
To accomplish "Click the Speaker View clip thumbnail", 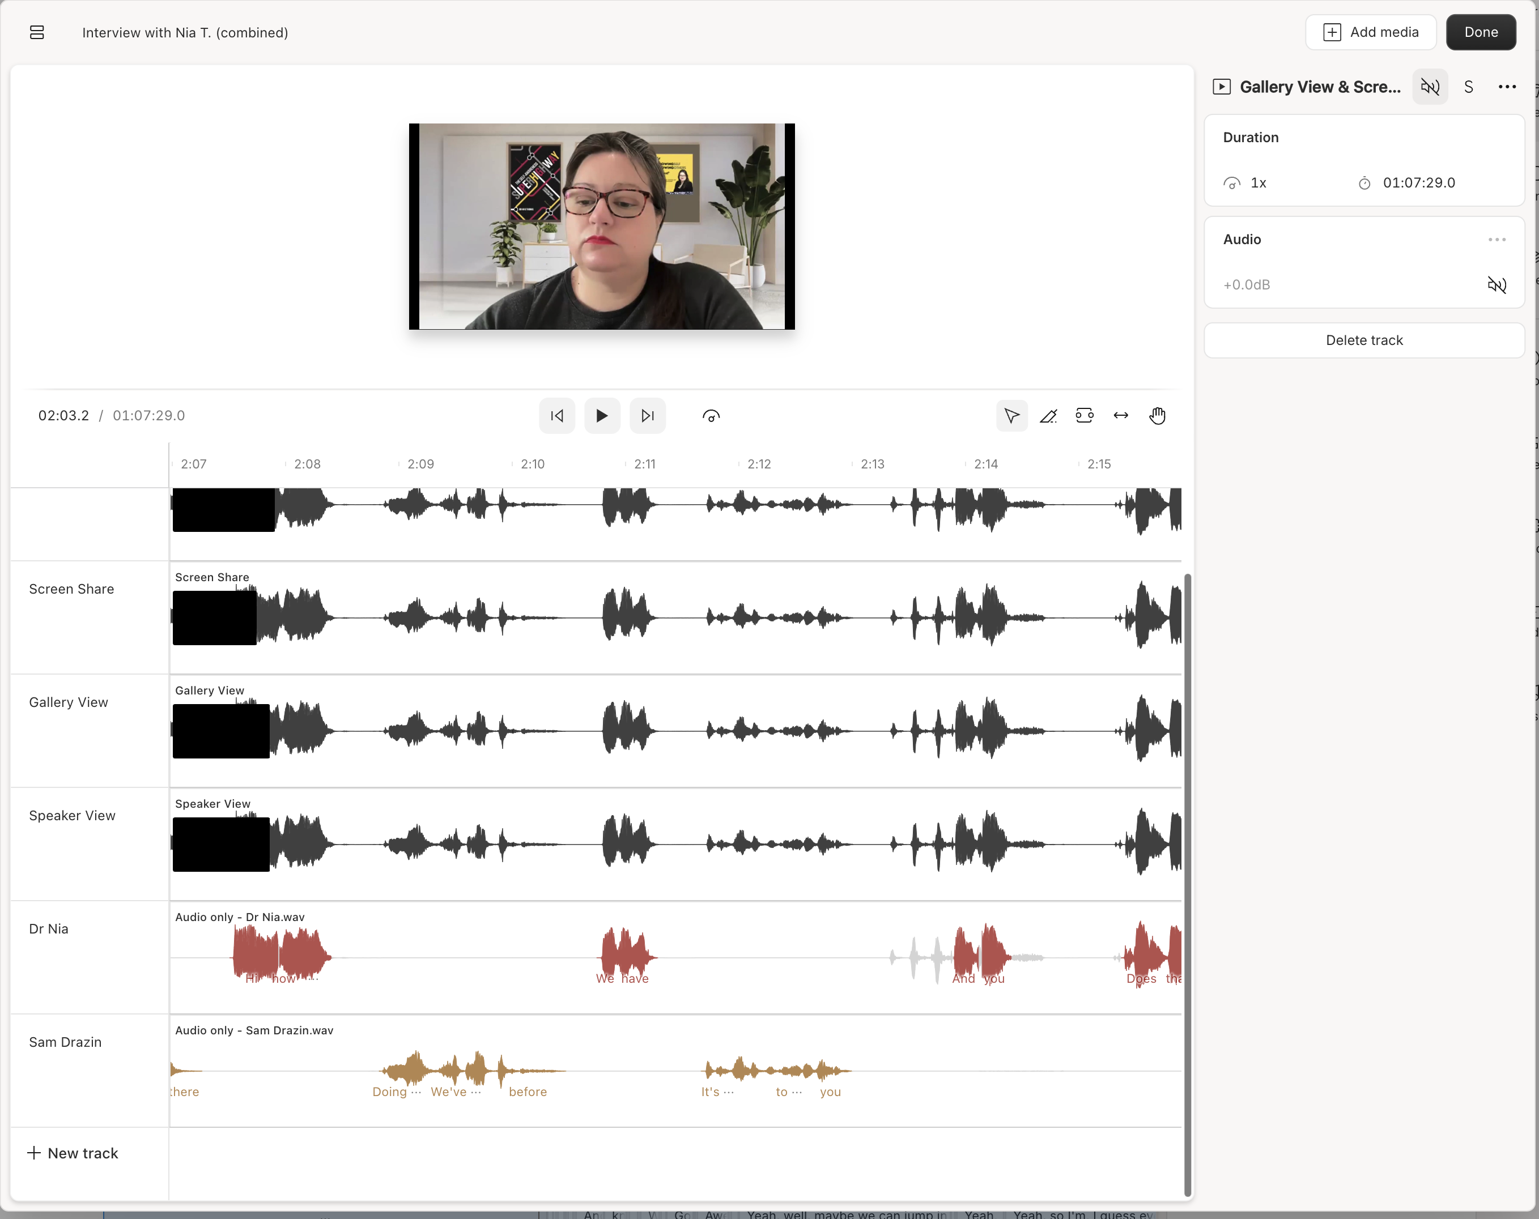I will [222, 845].
